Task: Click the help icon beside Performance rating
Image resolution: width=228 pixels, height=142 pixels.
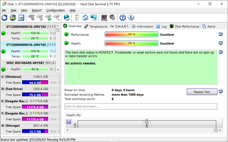Action: (221, 34)
